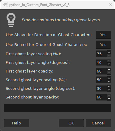Increase second ghost layer angle value

(x=109, y=87)
